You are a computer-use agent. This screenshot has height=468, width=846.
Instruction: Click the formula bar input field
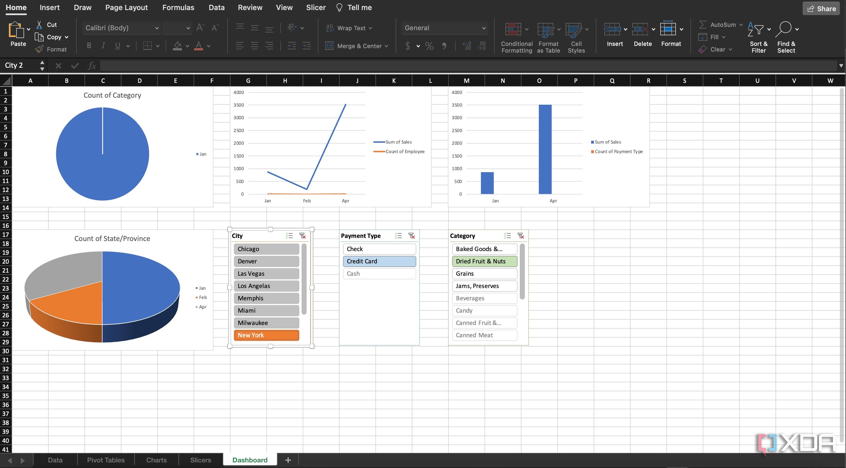coord(460,65)
